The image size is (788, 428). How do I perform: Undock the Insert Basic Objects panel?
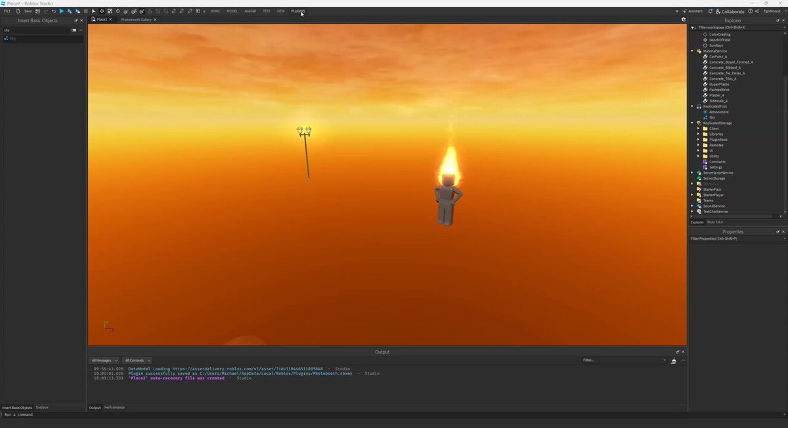[x=76, y=20]
